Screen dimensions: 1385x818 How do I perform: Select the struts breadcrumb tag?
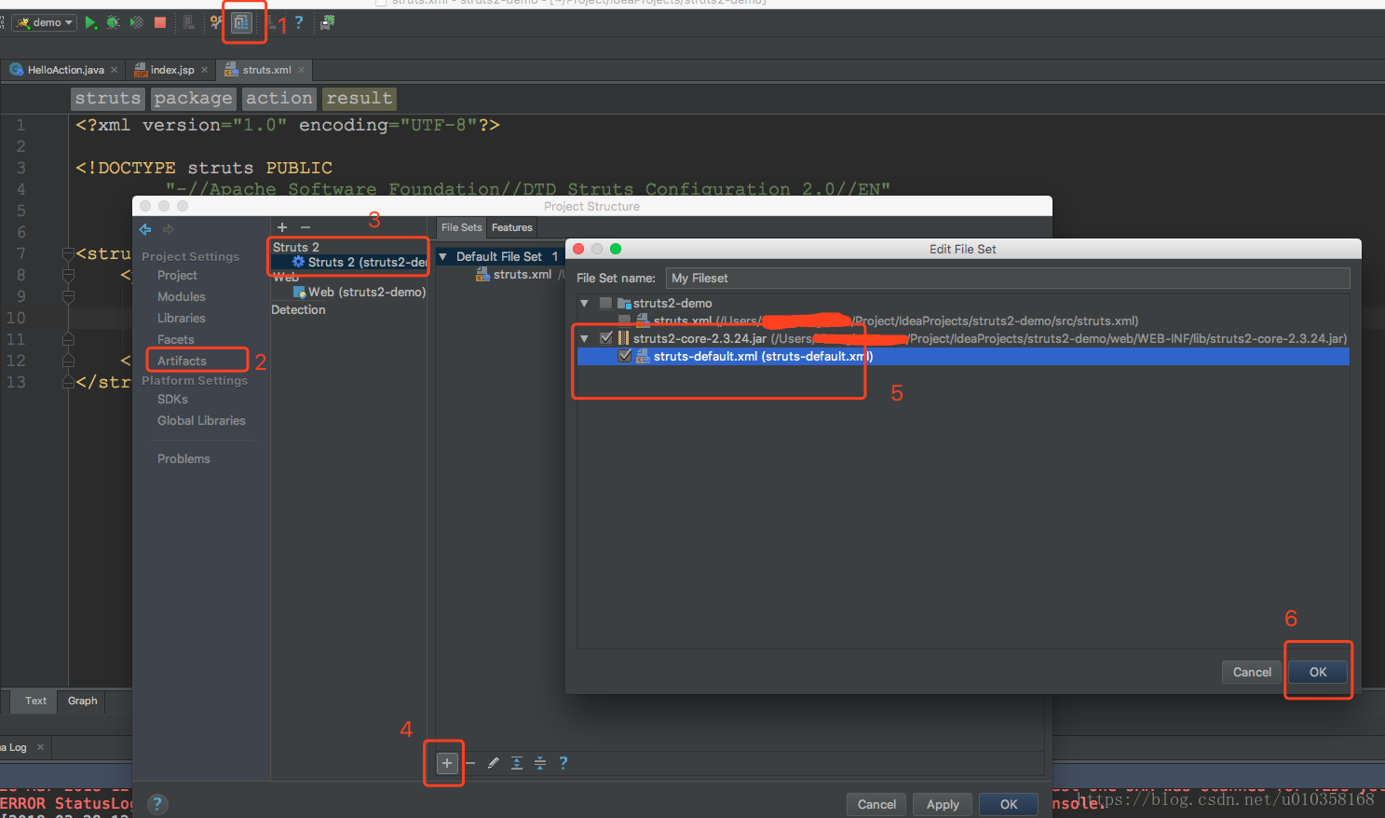point(108,99)
